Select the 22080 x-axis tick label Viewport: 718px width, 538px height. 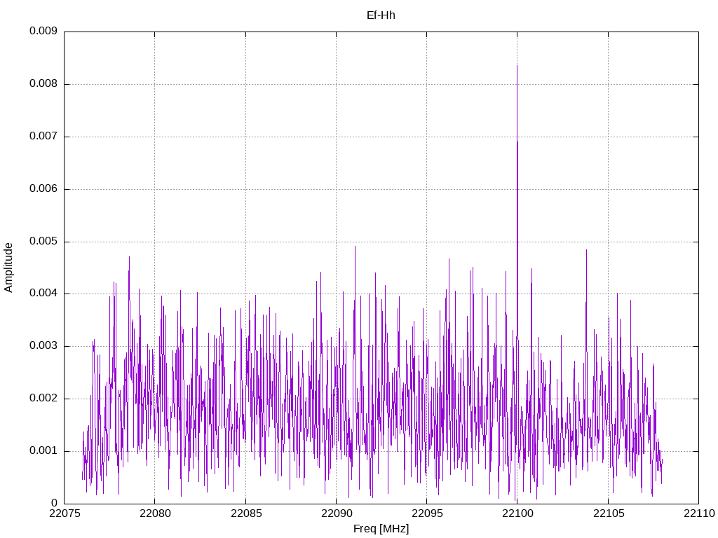click(x=154, y=513)
